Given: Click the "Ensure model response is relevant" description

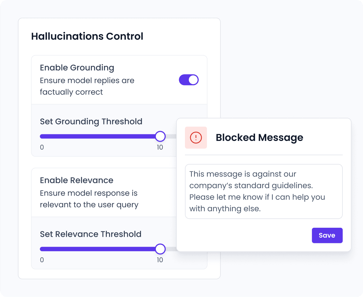Looking at the screenshot, I should pyautogui.click(x=89, y=199).
